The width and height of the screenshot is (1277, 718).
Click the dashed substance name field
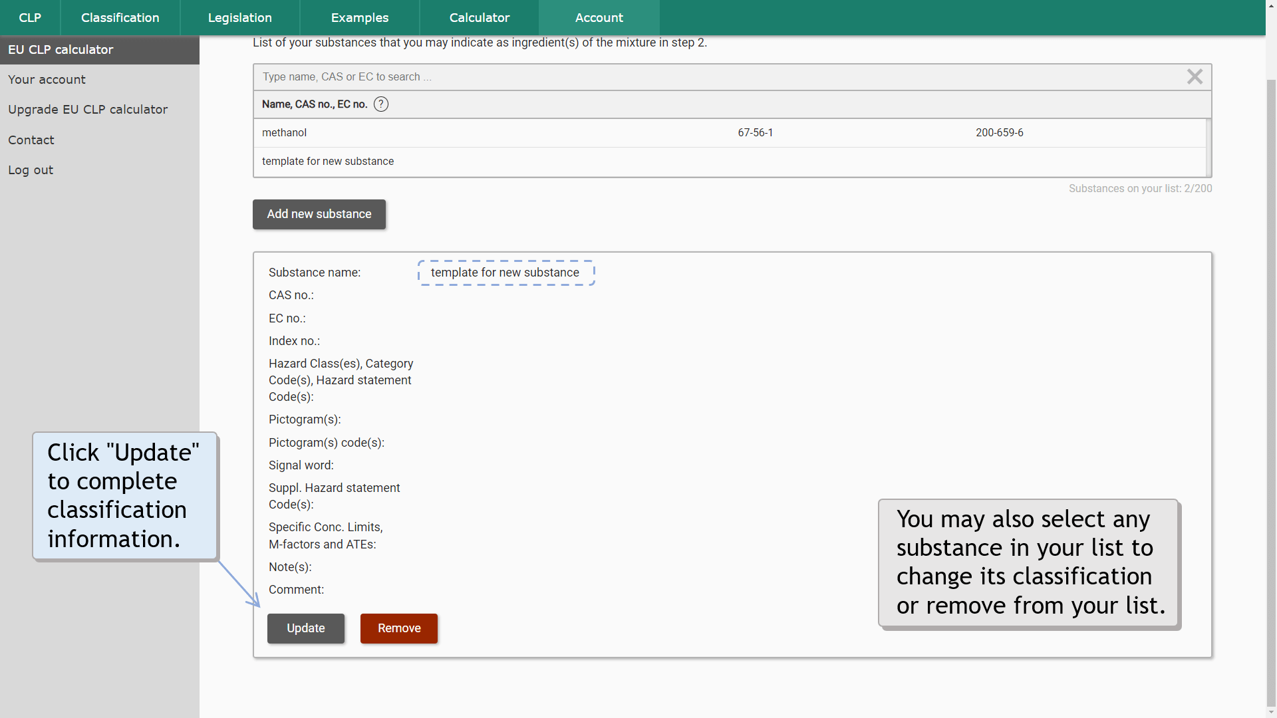pos(506,273)
